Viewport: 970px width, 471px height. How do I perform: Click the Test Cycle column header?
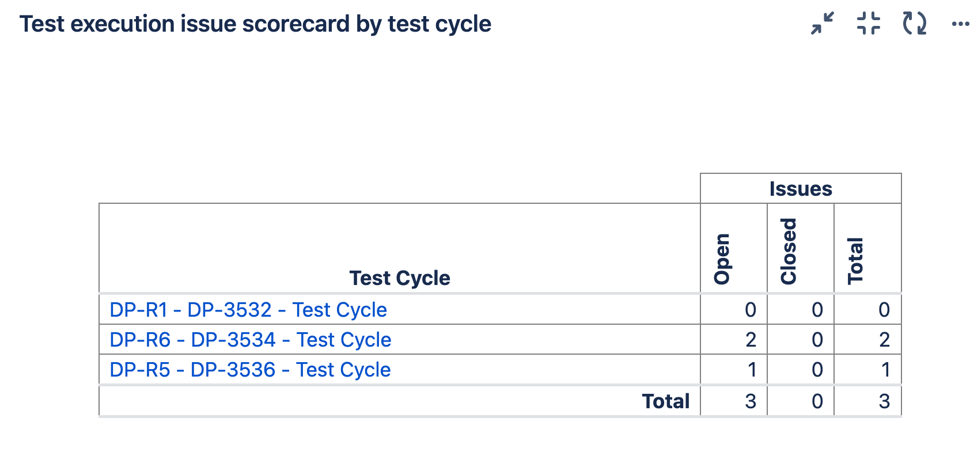point(399,278)
